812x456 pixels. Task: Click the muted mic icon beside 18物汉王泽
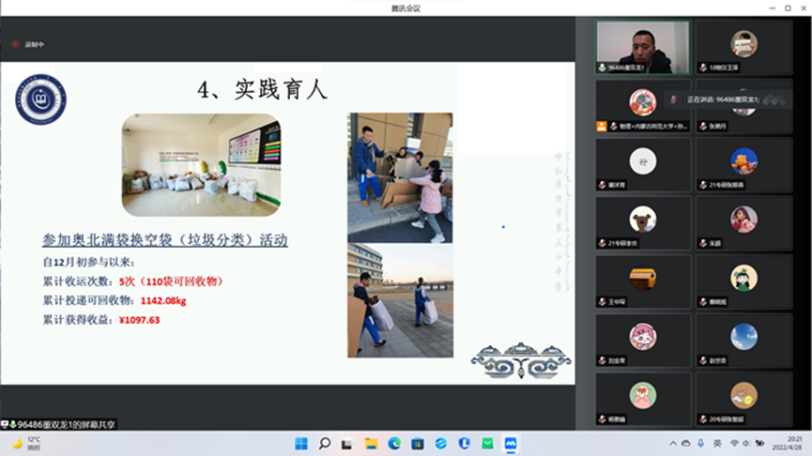(x=703, y=68)
